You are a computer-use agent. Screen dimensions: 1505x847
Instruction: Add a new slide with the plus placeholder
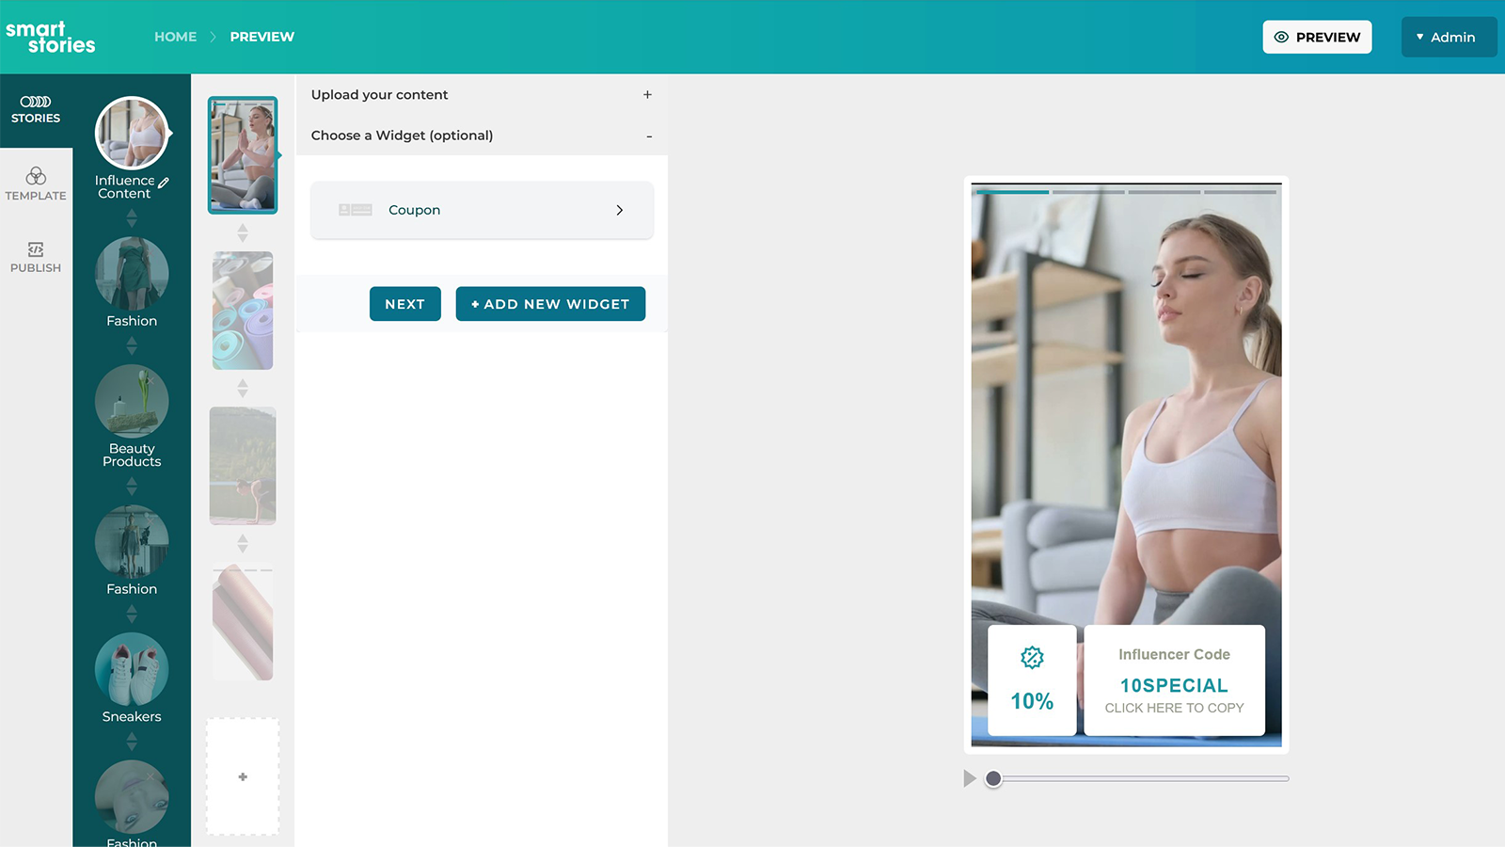(x=243, y=775)
